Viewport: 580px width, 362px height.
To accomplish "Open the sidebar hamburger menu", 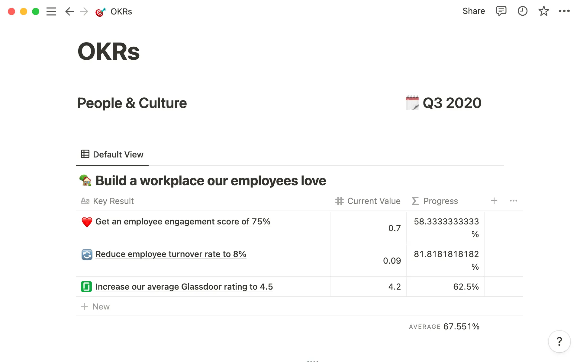I will tap(51, 11).
